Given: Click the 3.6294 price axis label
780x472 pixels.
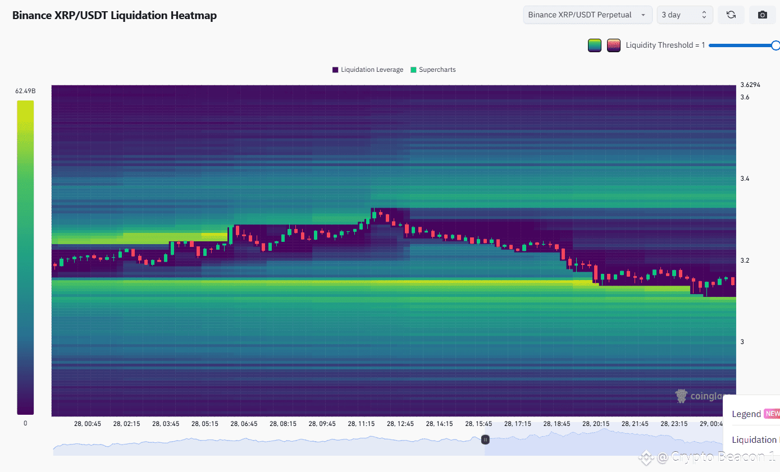Looking at the screenshot, I should tap(750, 85).
